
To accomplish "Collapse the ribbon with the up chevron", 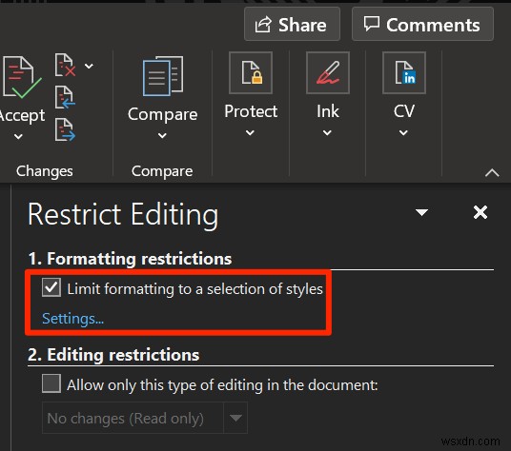I will (x=492, y=172).
